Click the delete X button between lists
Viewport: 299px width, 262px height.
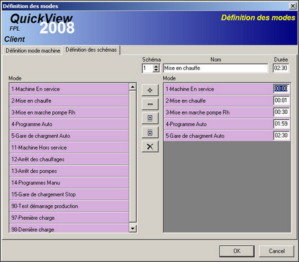[x=150, y=147]
